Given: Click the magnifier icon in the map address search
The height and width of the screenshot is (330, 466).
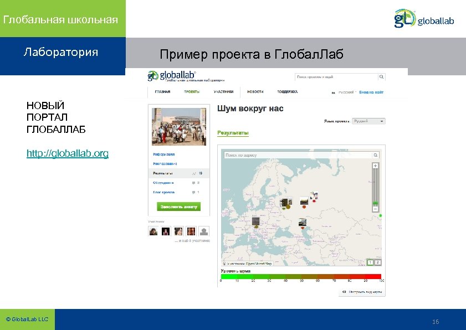Looking at the screenshot, I should pyautogui.click(x=375, y=155).
